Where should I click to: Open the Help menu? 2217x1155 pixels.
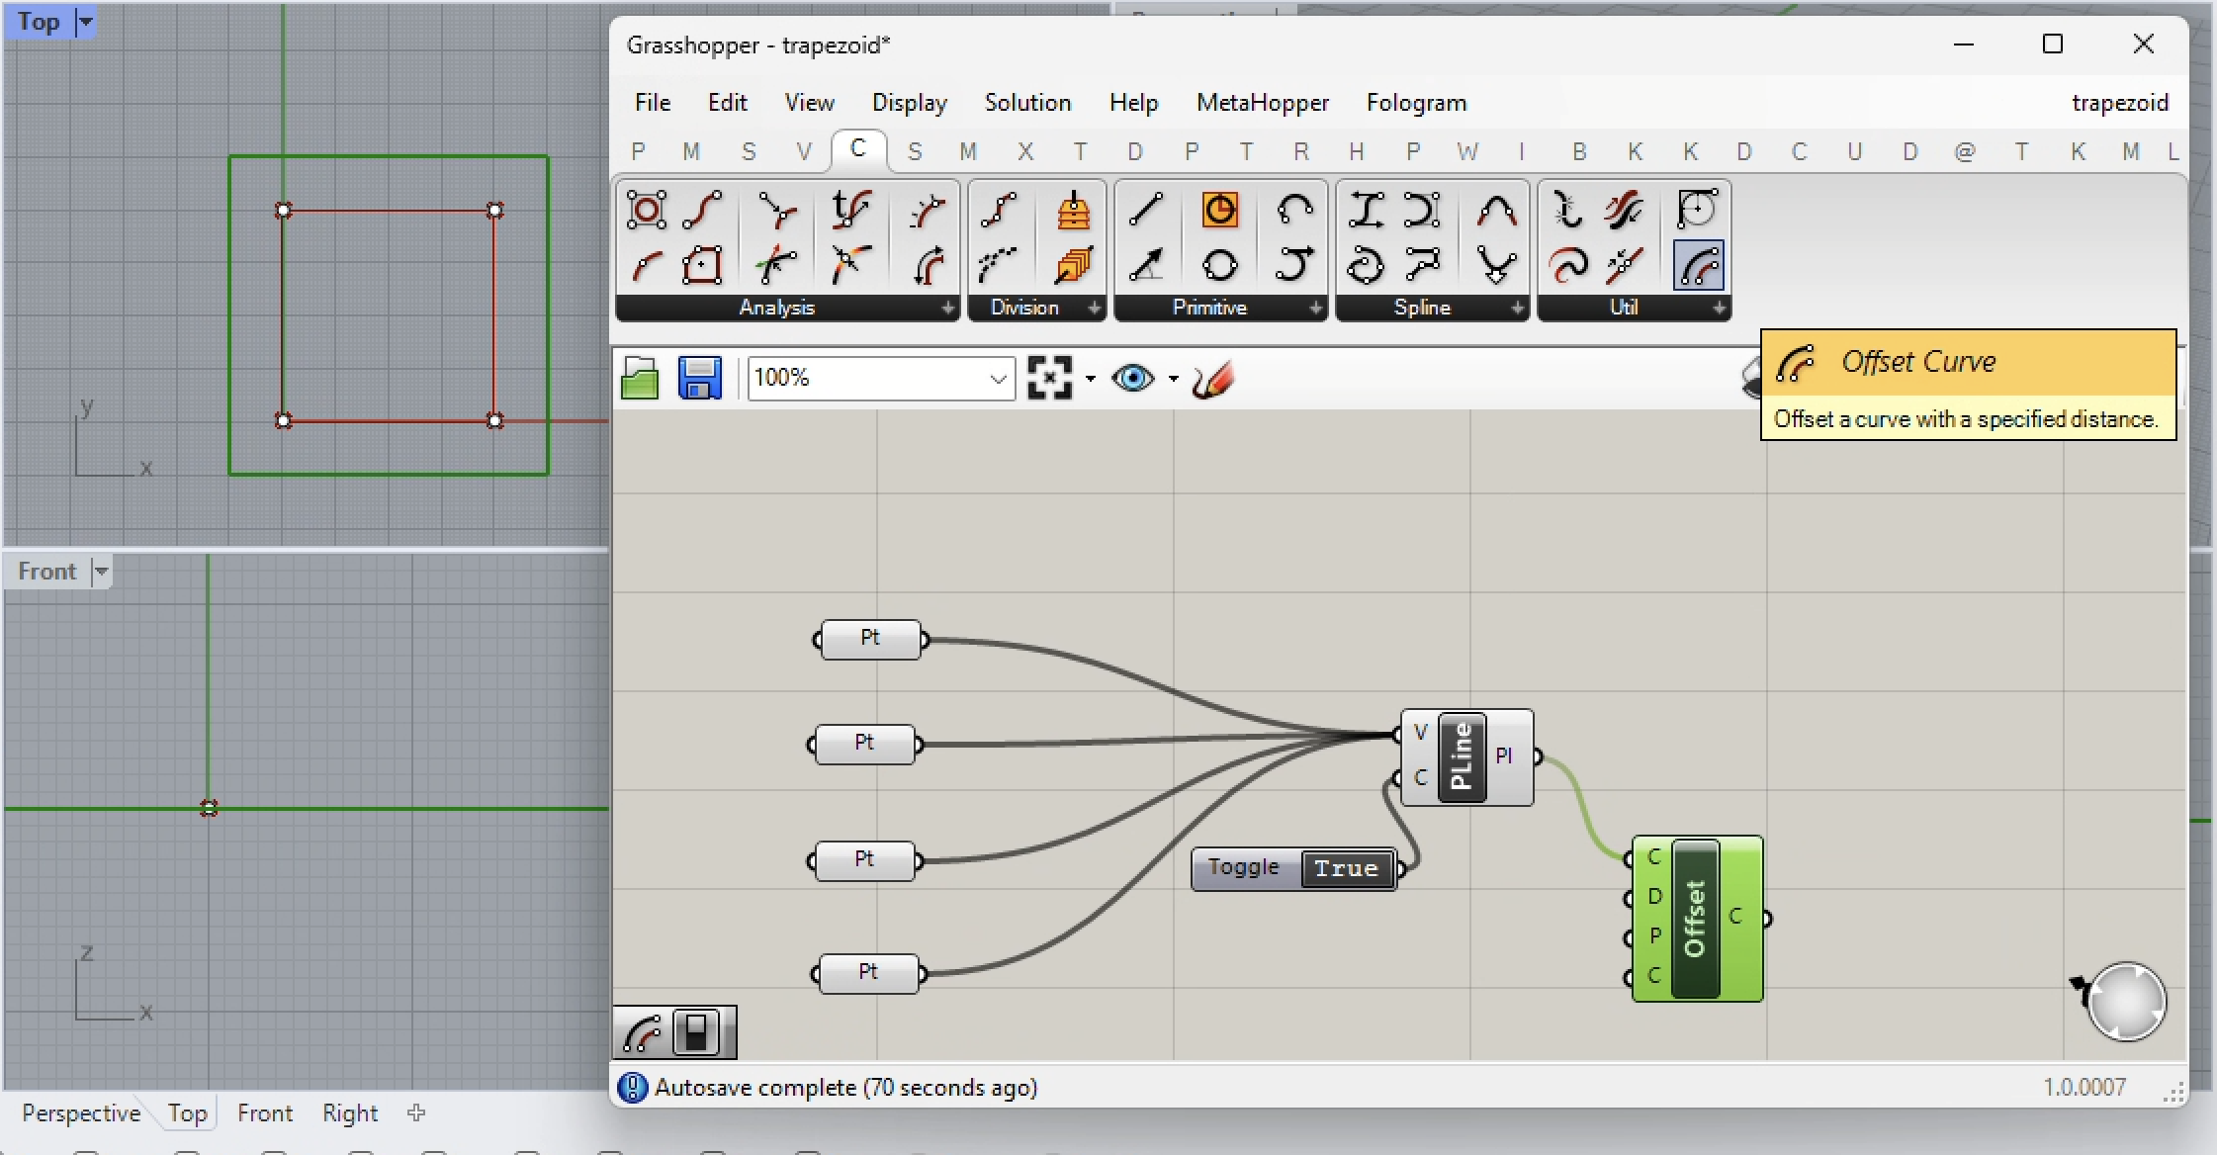(x=1133, y=103)
